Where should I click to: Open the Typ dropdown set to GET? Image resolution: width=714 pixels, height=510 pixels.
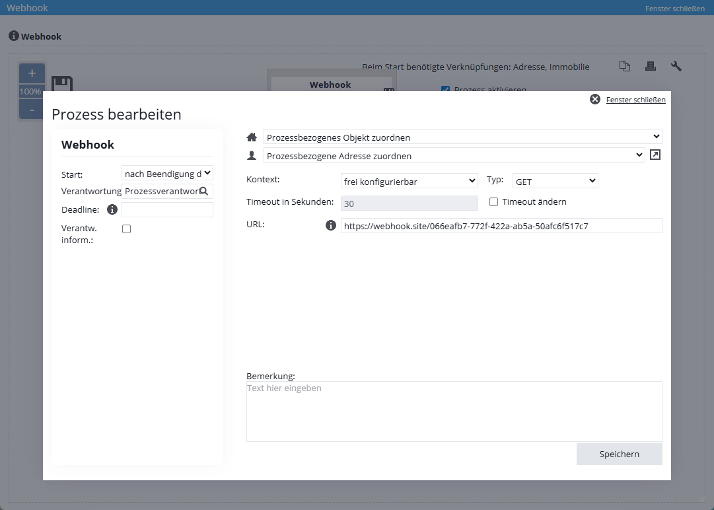[x=555, y=180]
